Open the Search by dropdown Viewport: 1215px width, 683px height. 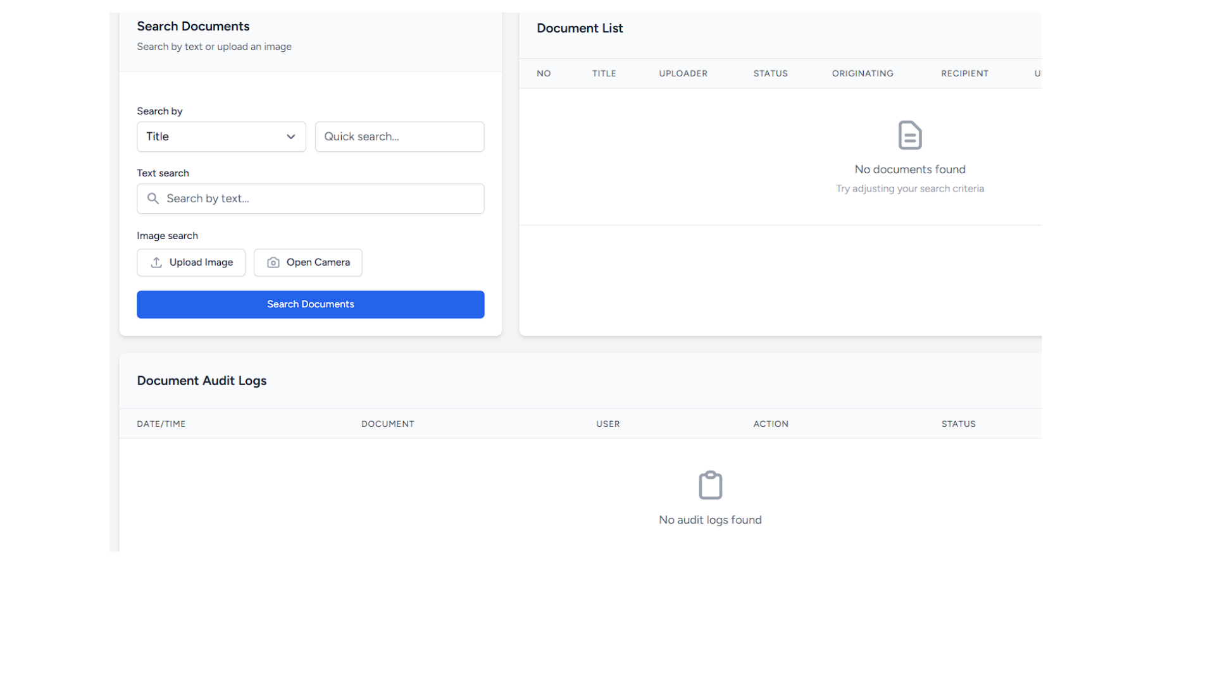[x=221, y=136]
